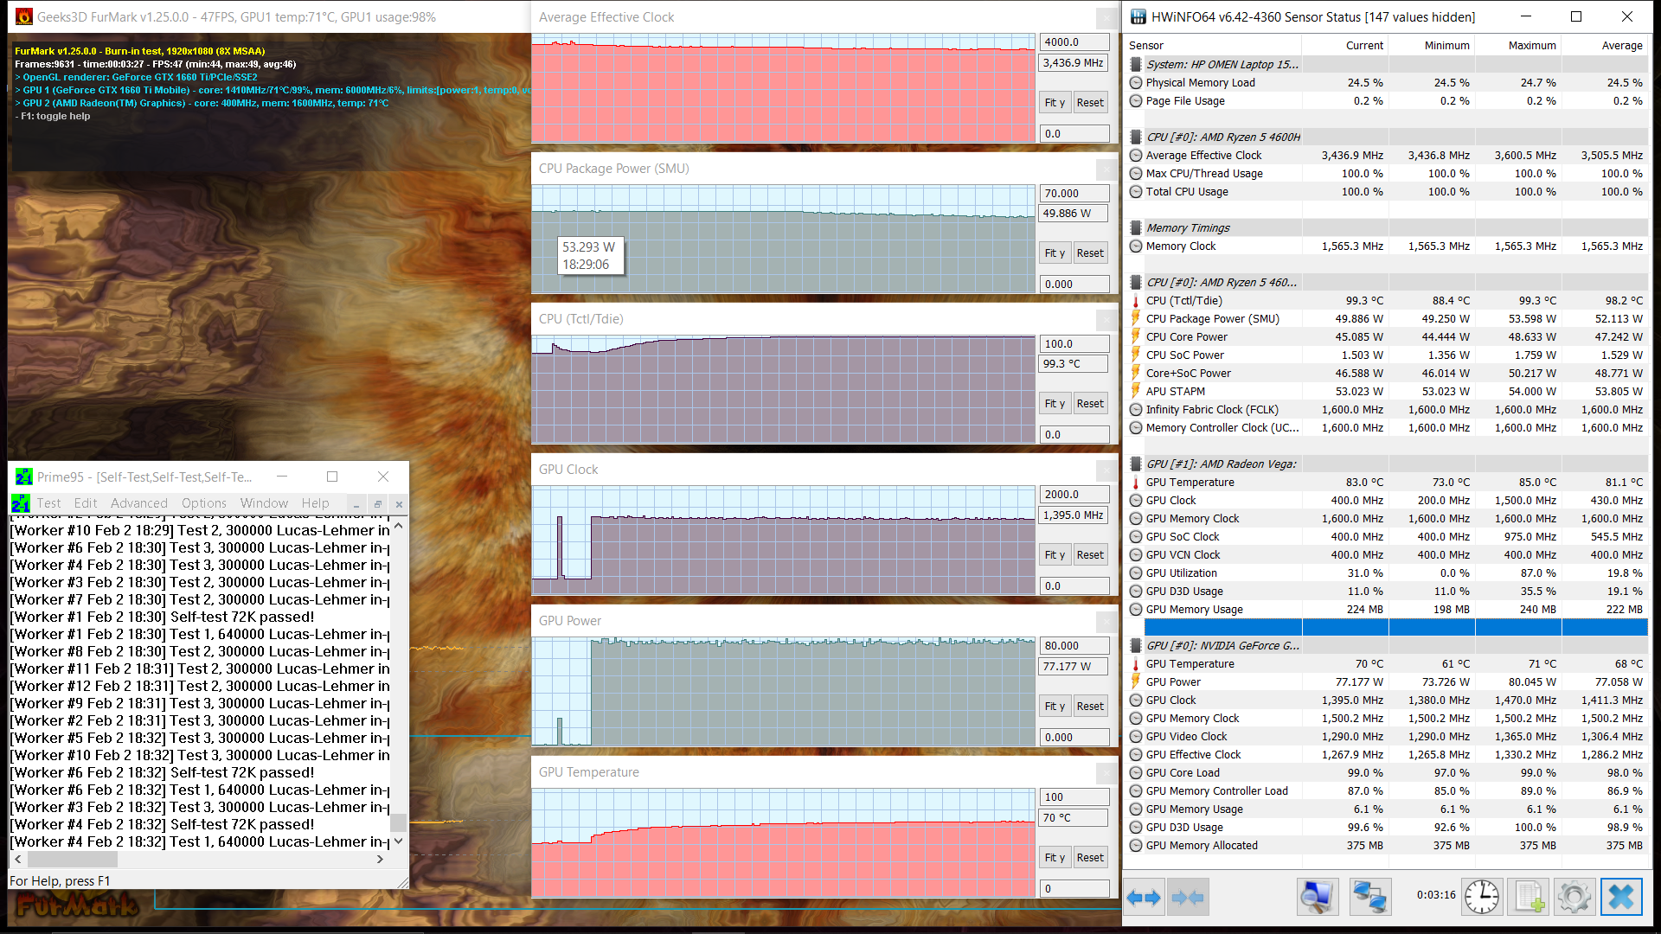Click Fit y on GPU Power graph

tap(1055, 706)
